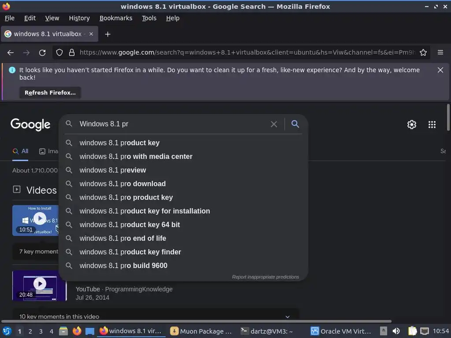Open the View menu
This screenshot has height=338, width=451.
[52, 18]
